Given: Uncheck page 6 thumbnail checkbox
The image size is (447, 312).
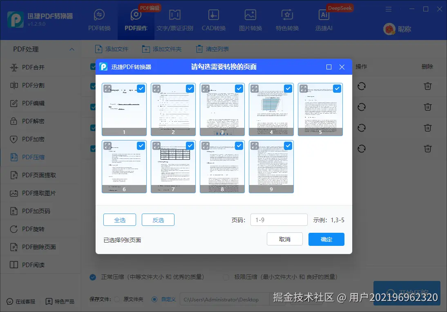Looking at the screenshot, I should (141, 146).
